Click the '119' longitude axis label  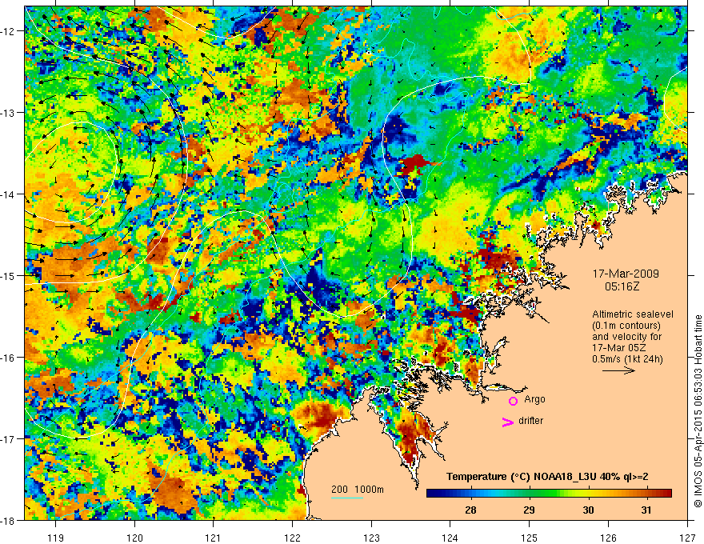coord(56,538)
